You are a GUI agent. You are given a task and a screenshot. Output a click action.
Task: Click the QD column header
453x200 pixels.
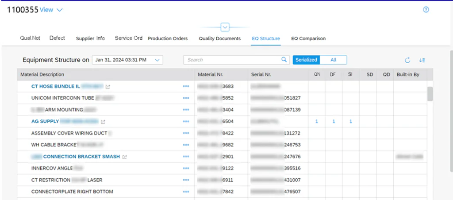tap(386, 75)
